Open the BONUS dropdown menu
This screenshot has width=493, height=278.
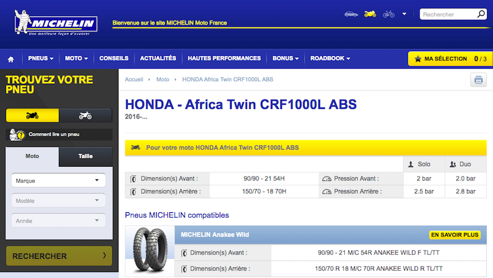tap(285, 59)
